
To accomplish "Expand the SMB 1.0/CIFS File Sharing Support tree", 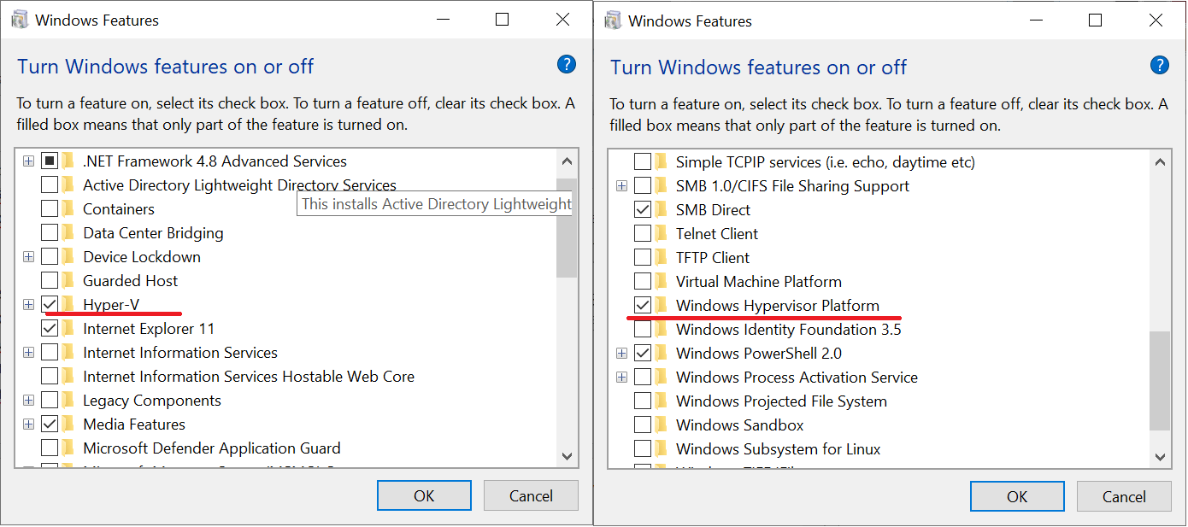I will coord(621,185).
